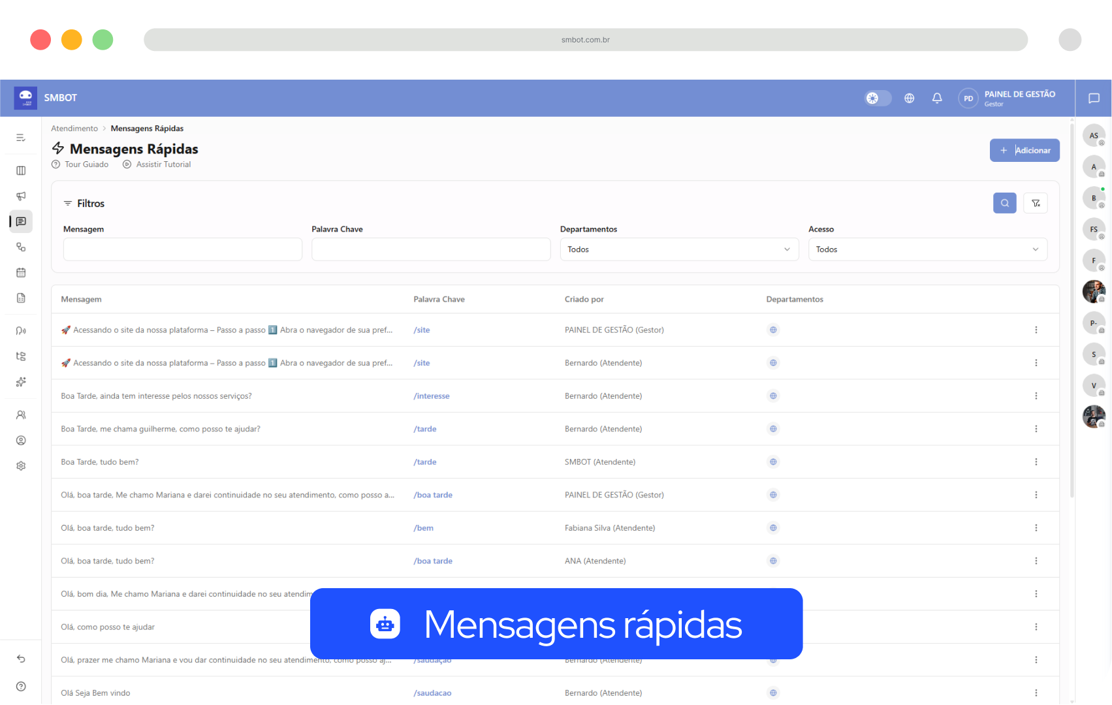The height and width of the screenshot is (705, 1112).
Task: Collapse the Filtros section
Action: [x=84, y=204]
